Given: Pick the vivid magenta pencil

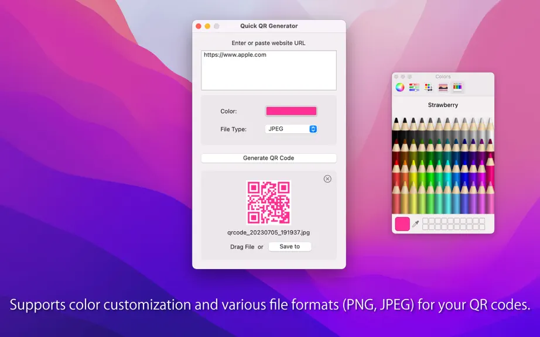Looking at the screenshot, I should click(481, 172).
